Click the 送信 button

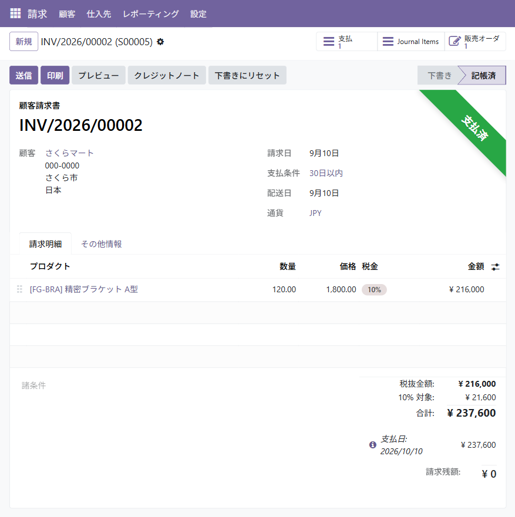(23, 75)
